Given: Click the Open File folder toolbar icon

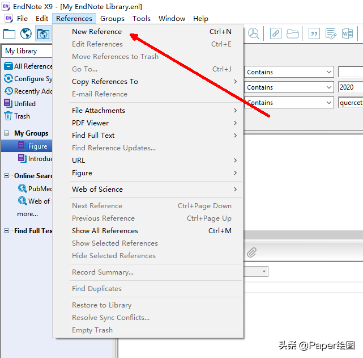Looking at the screenshot, I should (293, 34).
